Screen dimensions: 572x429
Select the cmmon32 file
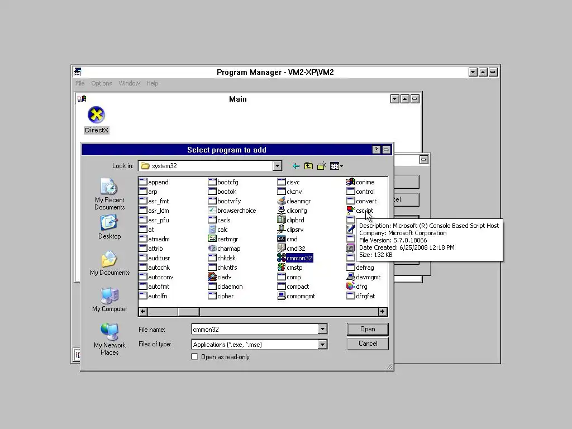tap(295, 258)
